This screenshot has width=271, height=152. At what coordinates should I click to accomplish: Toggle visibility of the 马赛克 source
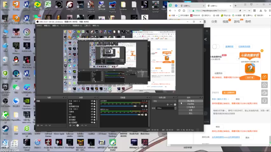point(92,112)
